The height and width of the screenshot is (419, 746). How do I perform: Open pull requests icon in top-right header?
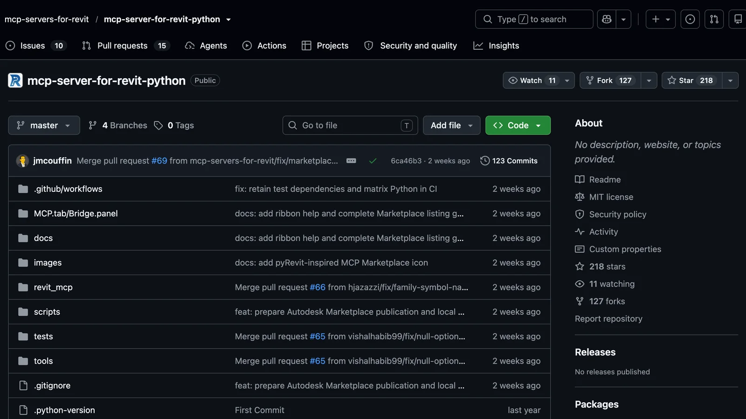click(714, 19)
